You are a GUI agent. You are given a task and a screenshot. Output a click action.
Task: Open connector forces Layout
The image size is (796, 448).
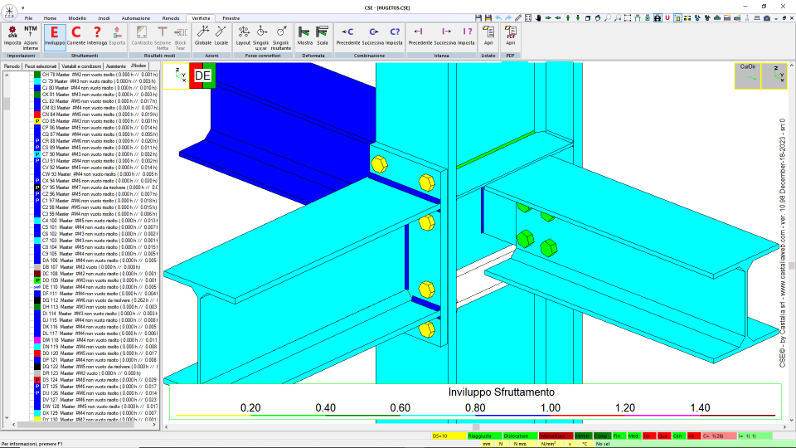coord(243,36)
